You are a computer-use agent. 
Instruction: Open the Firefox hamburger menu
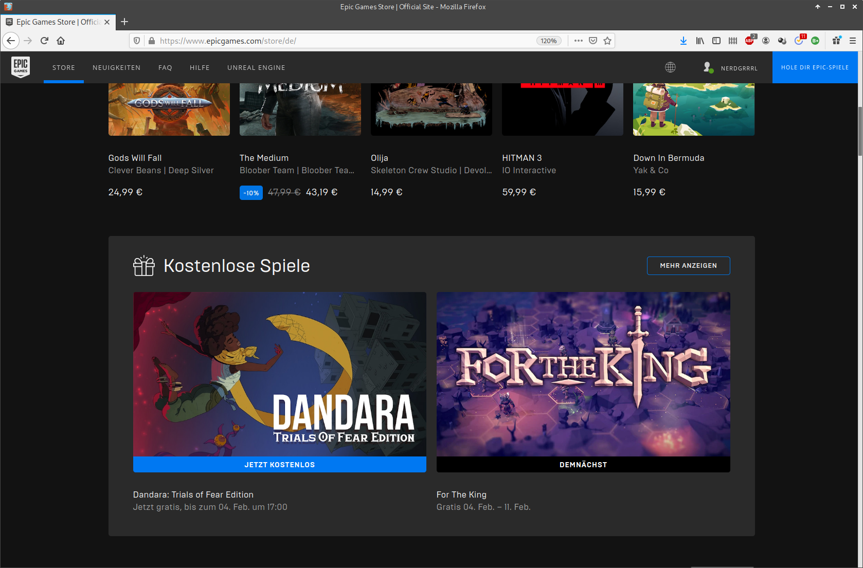853,41
